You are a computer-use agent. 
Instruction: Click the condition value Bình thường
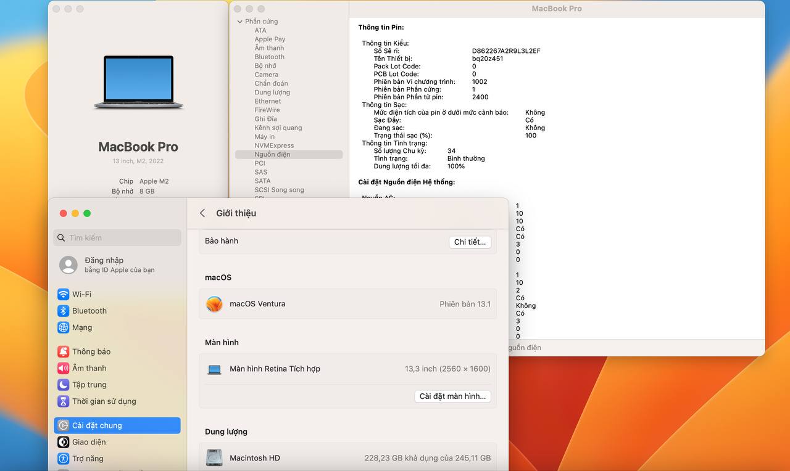click(x=466, y=159)
